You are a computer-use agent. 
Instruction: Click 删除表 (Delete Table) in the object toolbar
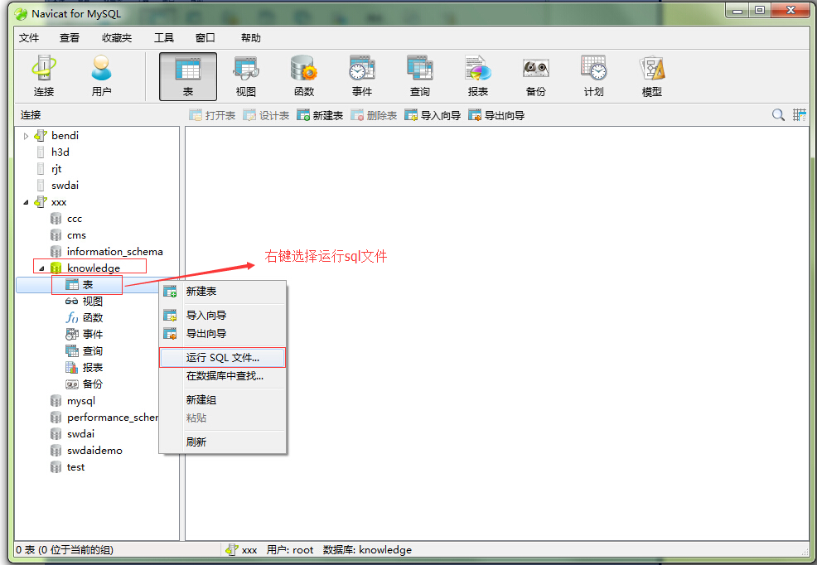tap(374, 116)
